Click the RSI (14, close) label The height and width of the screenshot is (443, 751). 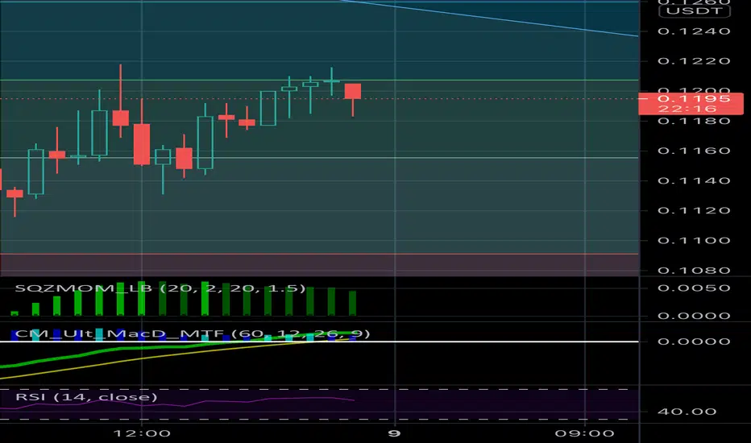click(86, 397)
